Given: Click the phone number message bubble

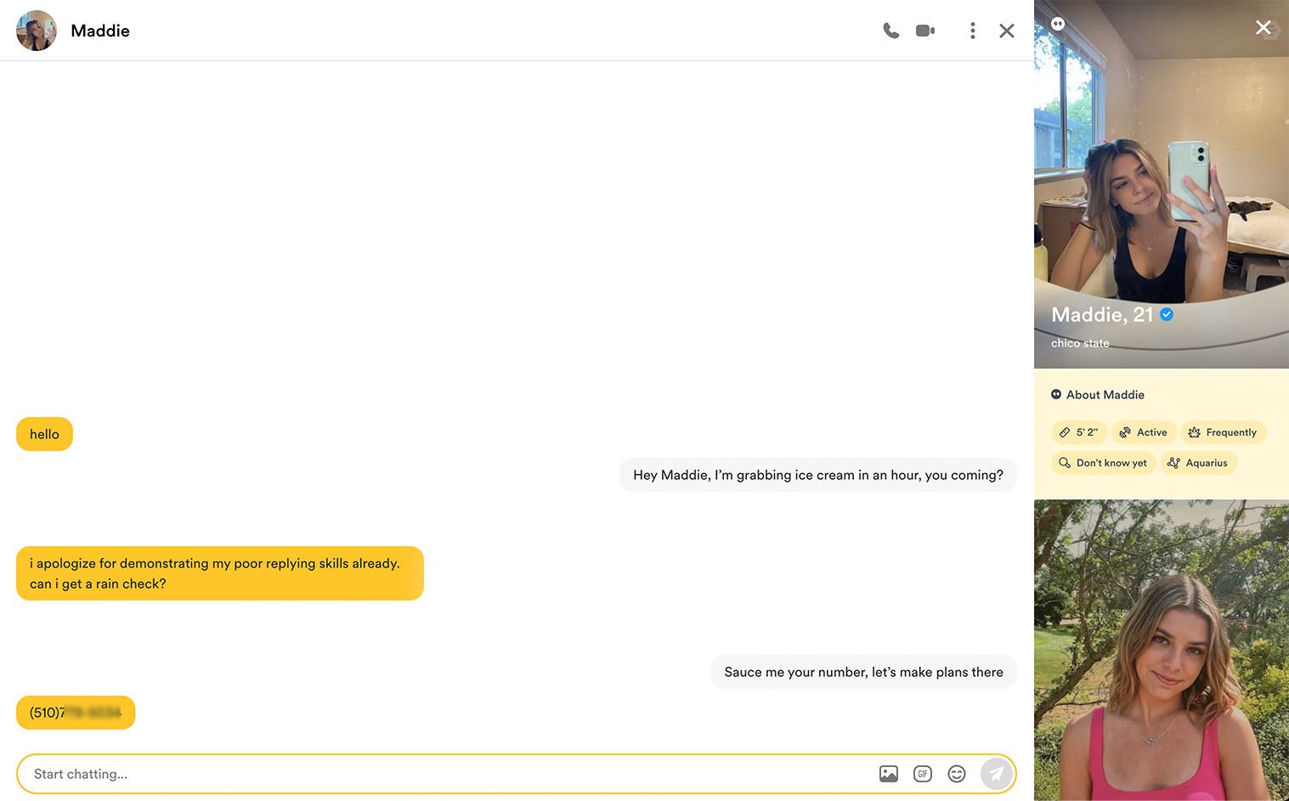Looking at the screenshot, I should (76, 713).
